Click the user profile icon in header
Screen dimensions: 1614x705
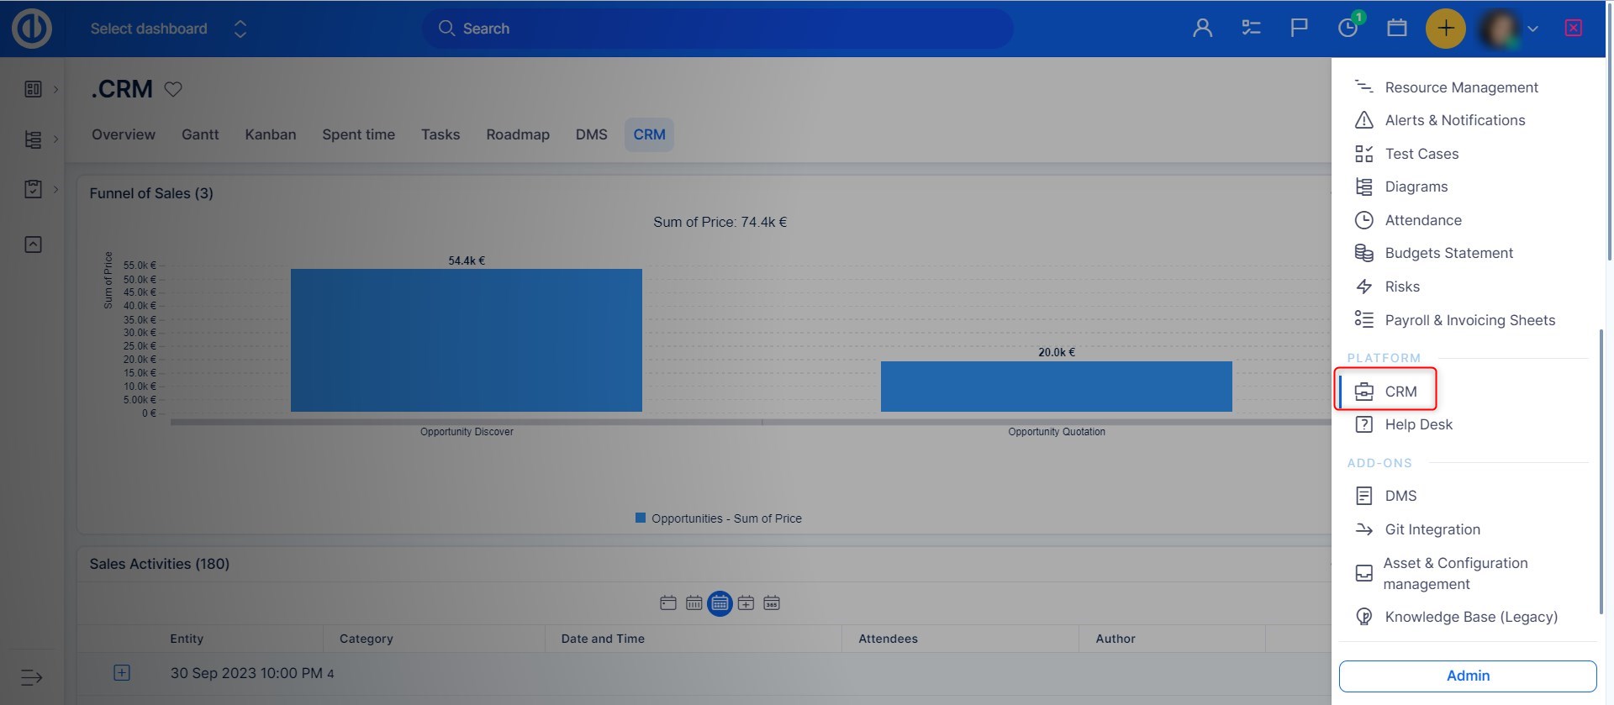(1202, 29)
